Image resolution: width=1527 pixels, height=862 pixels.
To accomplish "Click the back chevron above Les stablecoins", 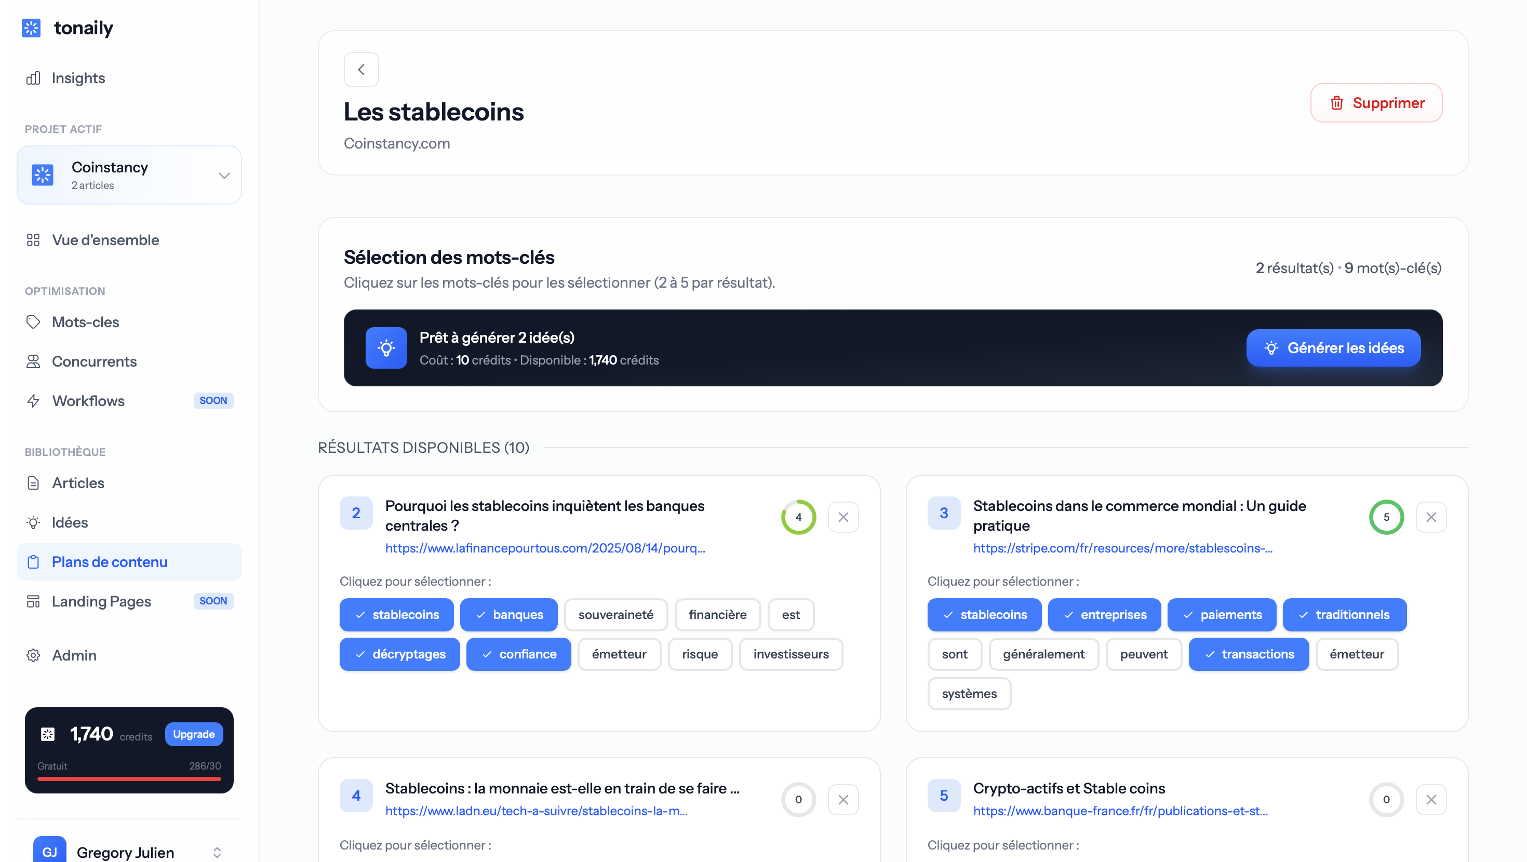I will tap(361, 70).
